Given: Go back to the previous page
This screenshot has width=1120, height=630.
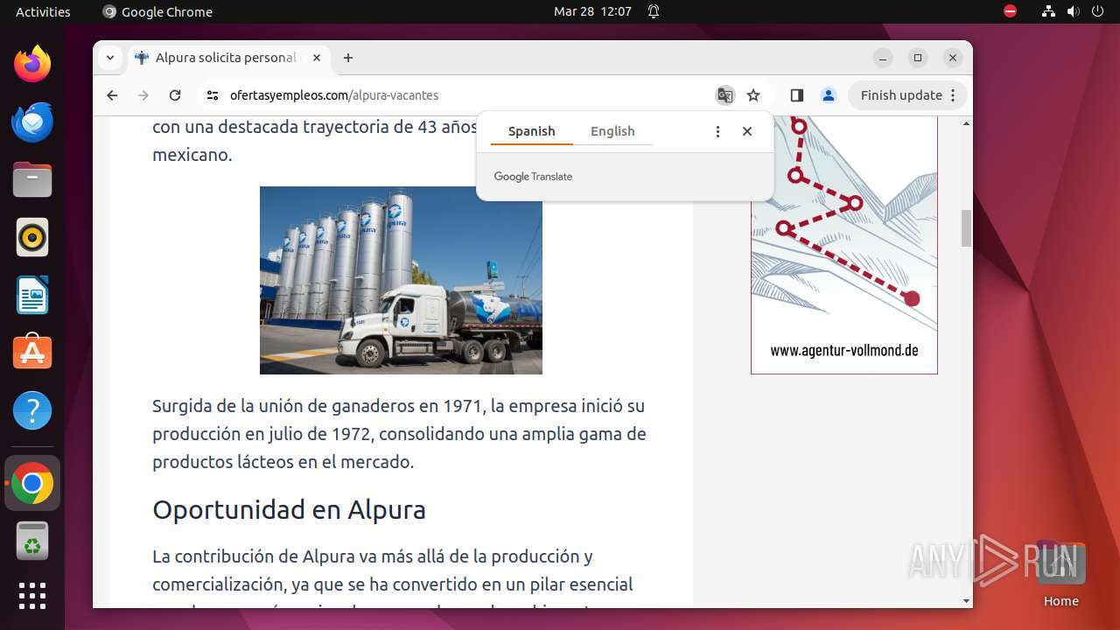Looking at the screenshot, I should [112, 95].
